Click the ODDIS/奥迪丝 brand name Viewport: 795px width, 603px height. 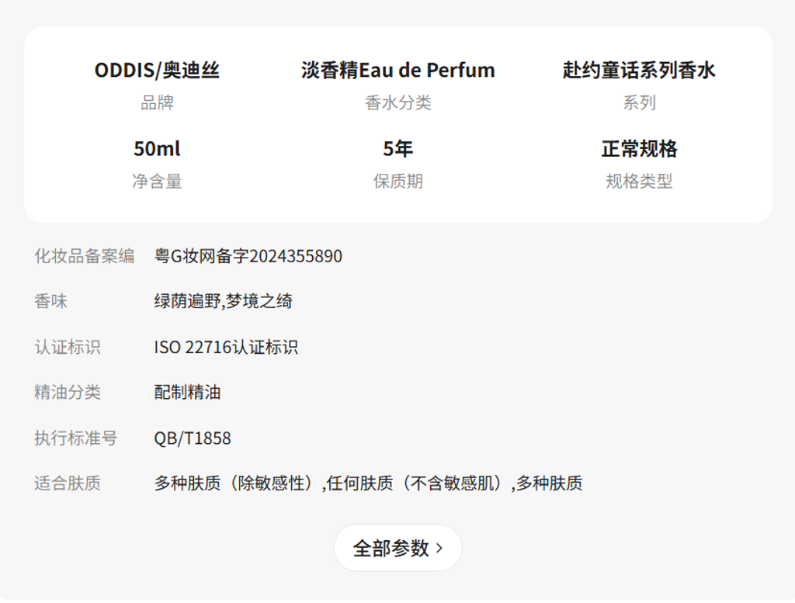click(x=157, y=71)
